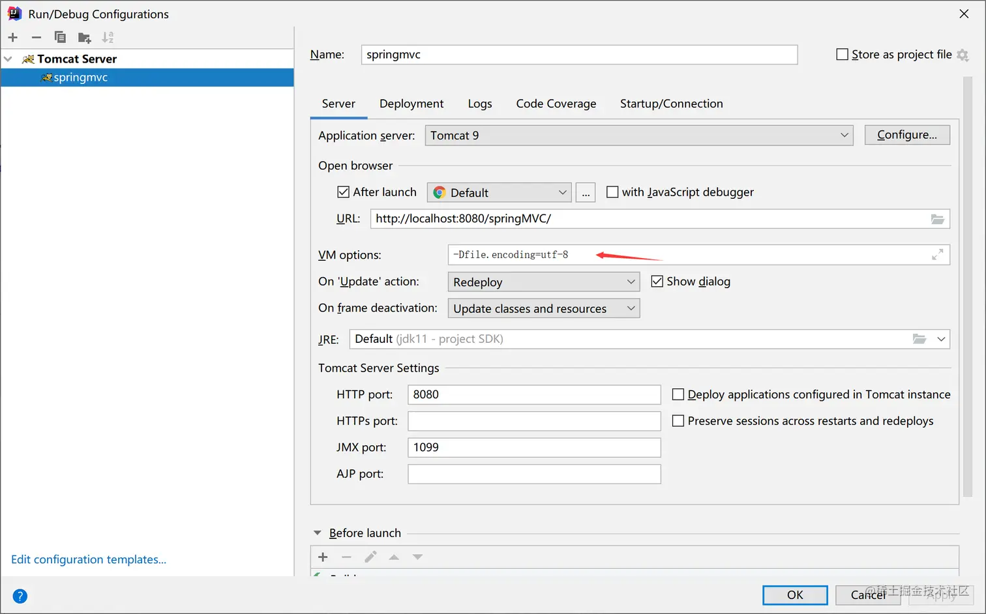This screenshot has width=986, height=614.
Task: Click the vertical scrollbar of the settings panel
Action: coord(968,287)
